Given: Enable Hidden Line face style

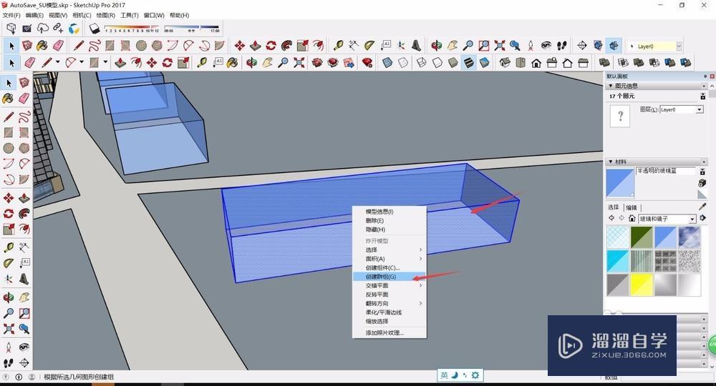Looking at the screenshot, I should coord(437,62).
